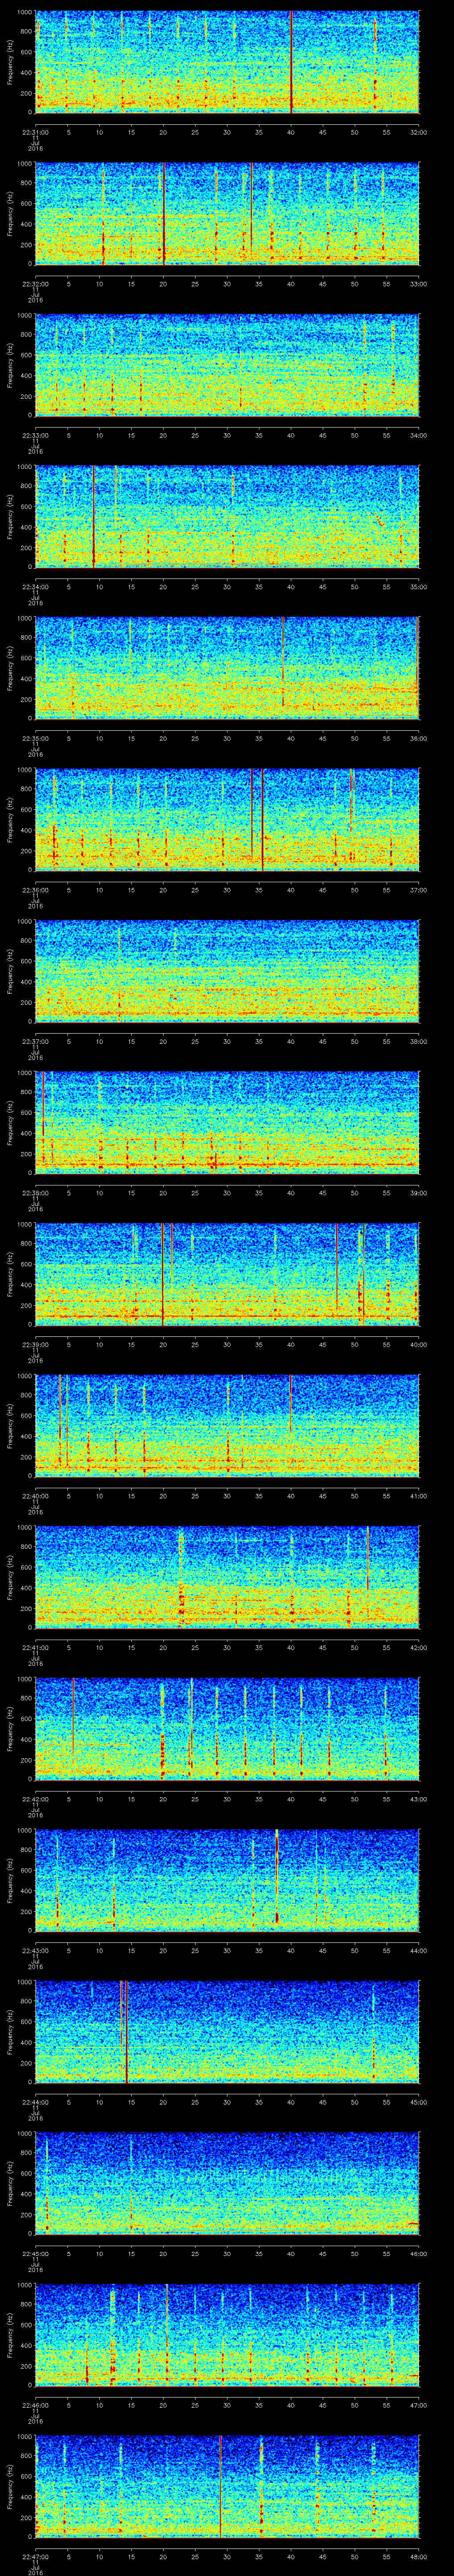Image resolution: width=454 pixels, height=2576 pixels.
Task: Click the '22:47:00' start time label
Action: (36, 2556)
